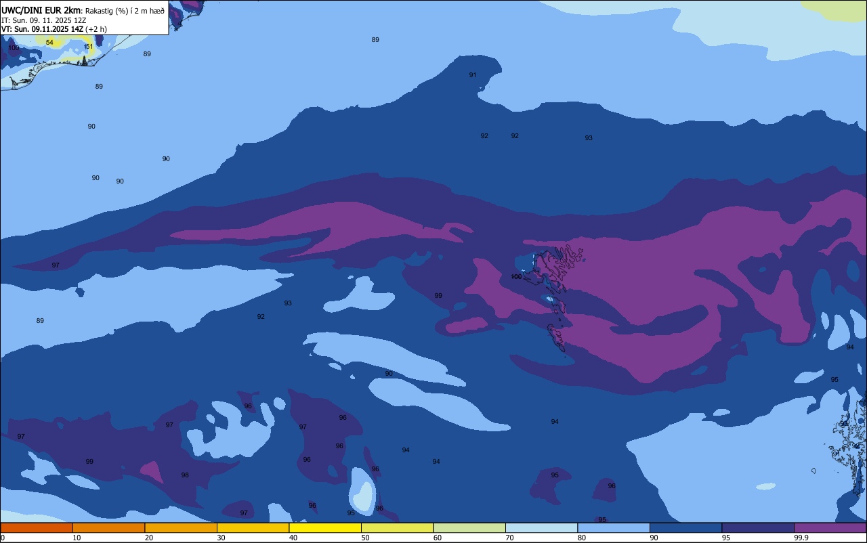Screen dimensions: 867x543
Task: Click the 'Rakastig (%) í 2 m hæð' caption
Action: pos(125,10)
